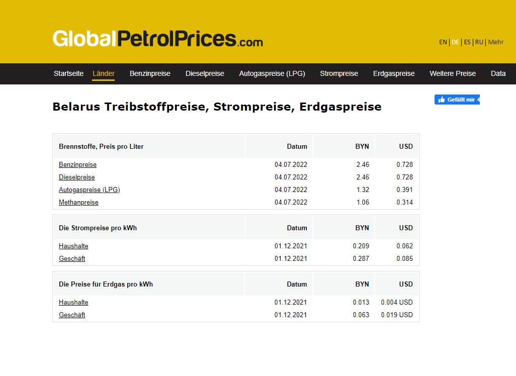This screenshot has width=516, height=376.
Task: Open Dieselpreise from the top menu
Action: (x=205, y=73)
